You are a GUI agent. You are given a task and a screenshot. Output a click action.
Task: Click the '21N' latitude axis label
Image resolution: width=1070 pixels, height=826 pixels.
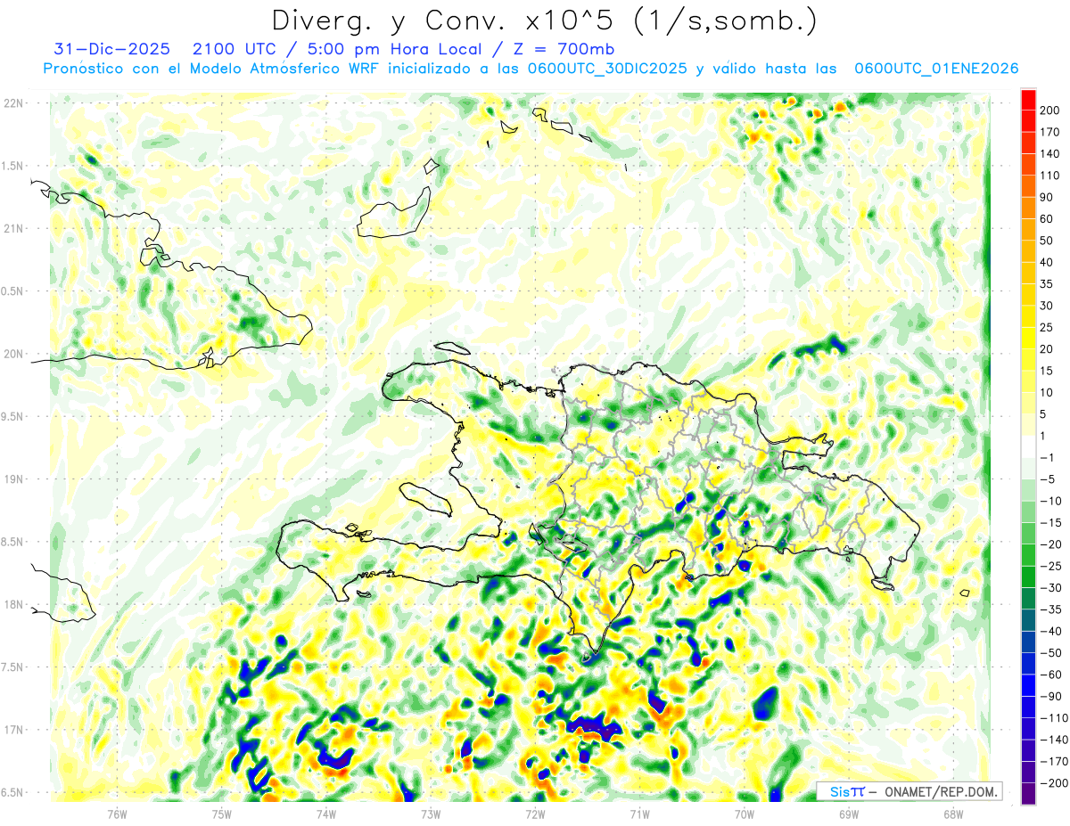[13, 229]
